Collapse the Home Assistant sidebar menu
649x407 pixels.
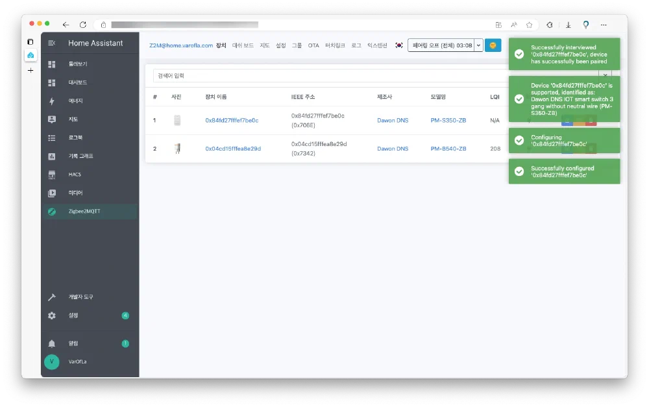52,43
